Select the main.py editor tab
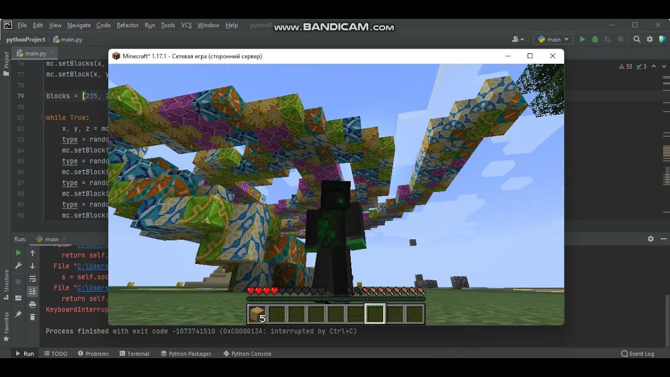This screenshot has width=670, height=377. click(35, 53)
